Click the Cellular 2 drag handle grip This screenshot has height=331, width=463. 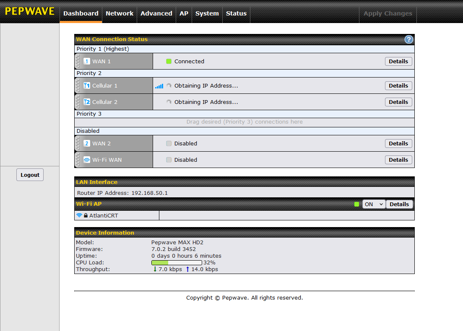tap(78, 102)
